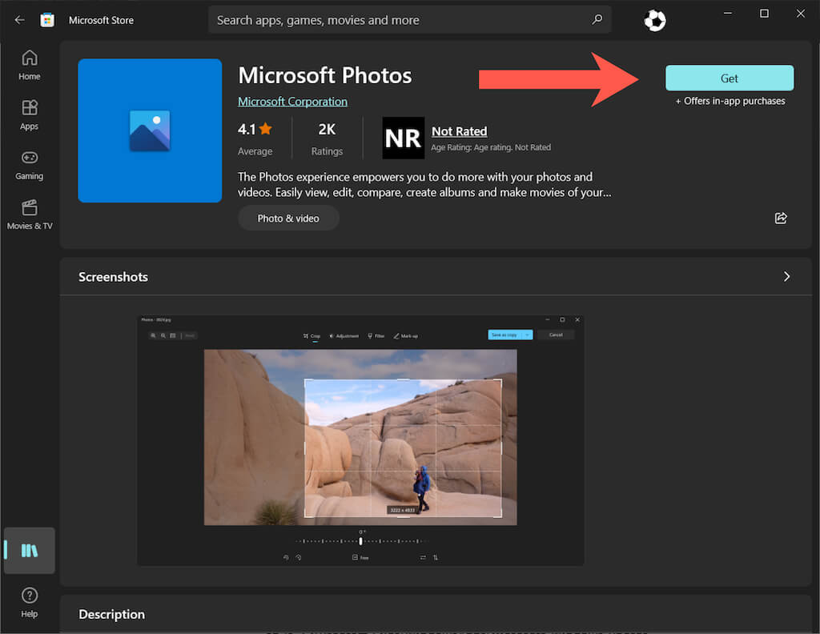Open the Library from the sidebar
This screenshot has width=820, height=634.
click(x=30, y=551)
